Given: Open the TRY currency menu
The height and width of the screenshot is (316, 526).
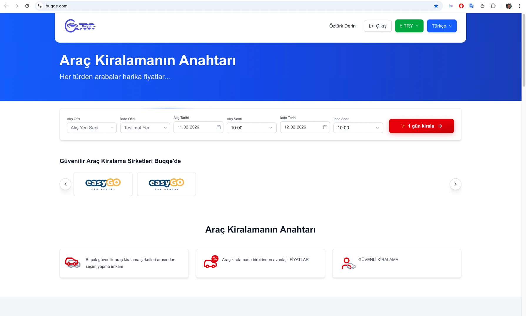Looking at the screenshot, I should click(409, 26).
